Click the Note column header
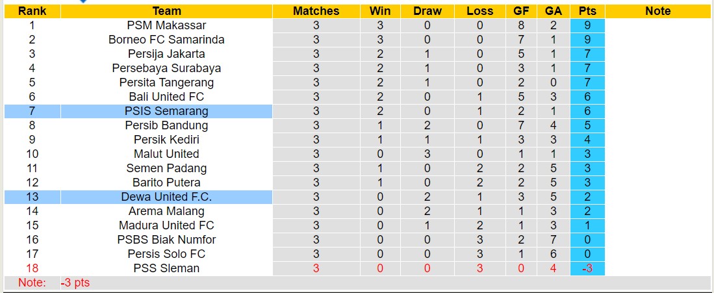This screenshot has height=293, width=714. click(657, 11)
